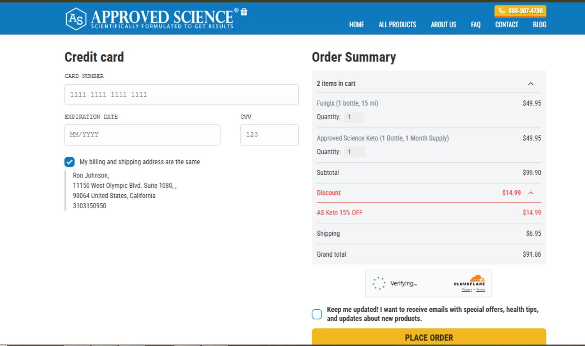This screenshot has height=346, width=585.
Task: Collapse the Discount details chevron
Action: coord(531,193)
